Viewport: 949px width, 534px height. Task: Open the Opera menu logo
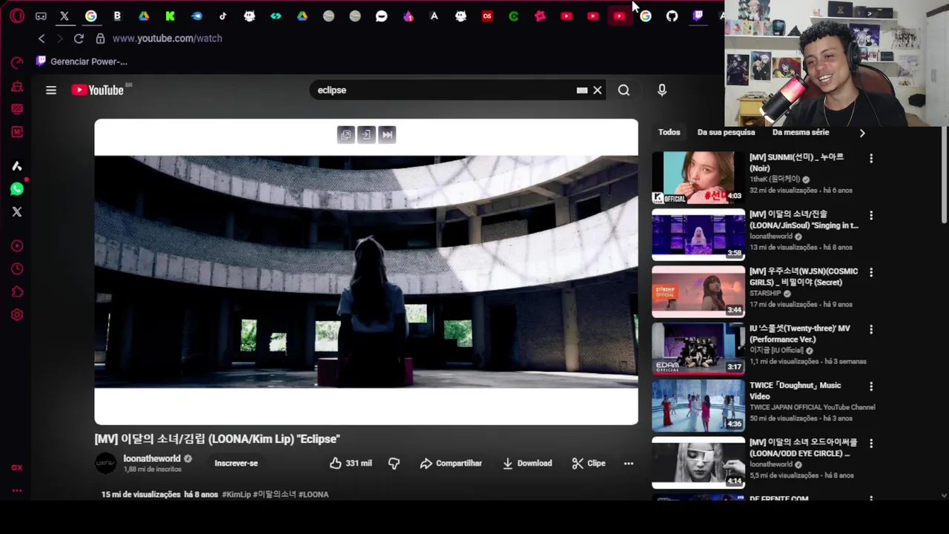16,16
